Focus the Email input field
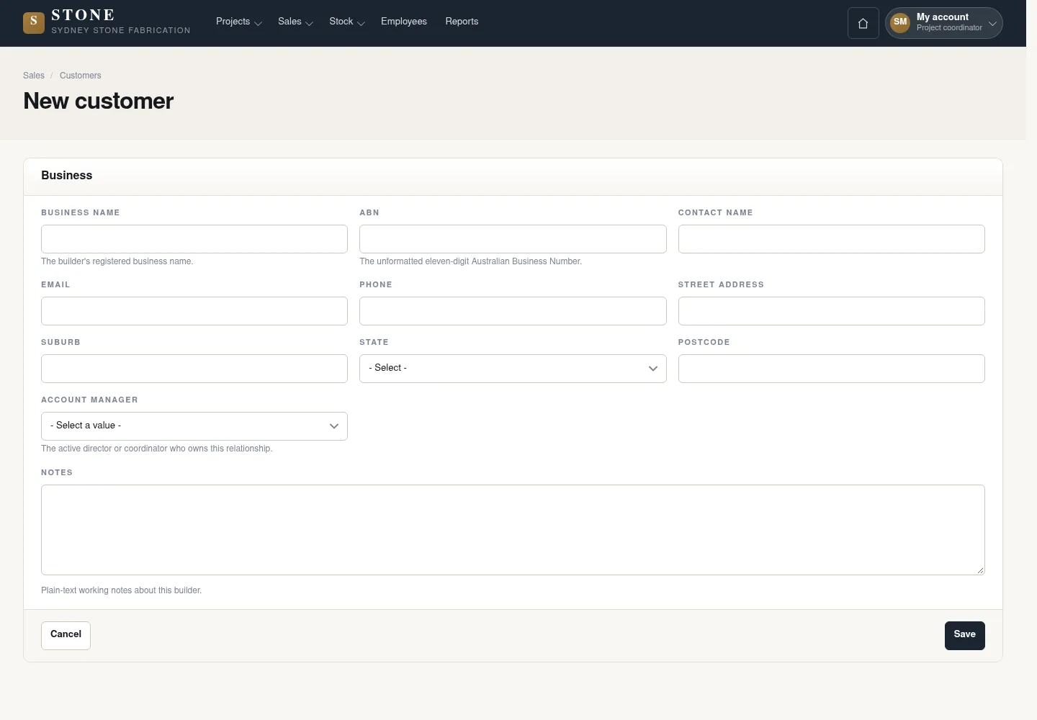The image size is (1037, 720). tap(194, 311)
